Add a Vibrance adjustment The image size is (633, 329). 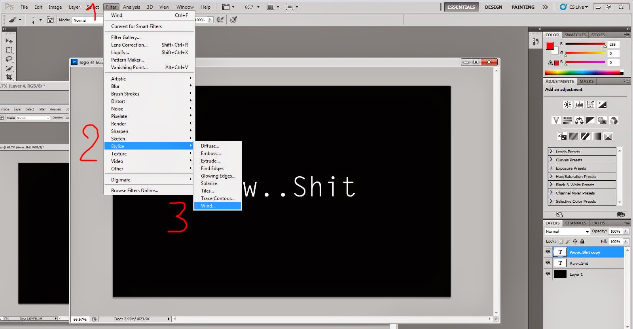(556, 120)
